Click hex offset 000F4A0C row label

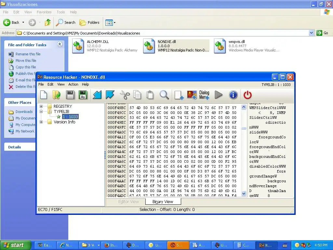[117, 132]
